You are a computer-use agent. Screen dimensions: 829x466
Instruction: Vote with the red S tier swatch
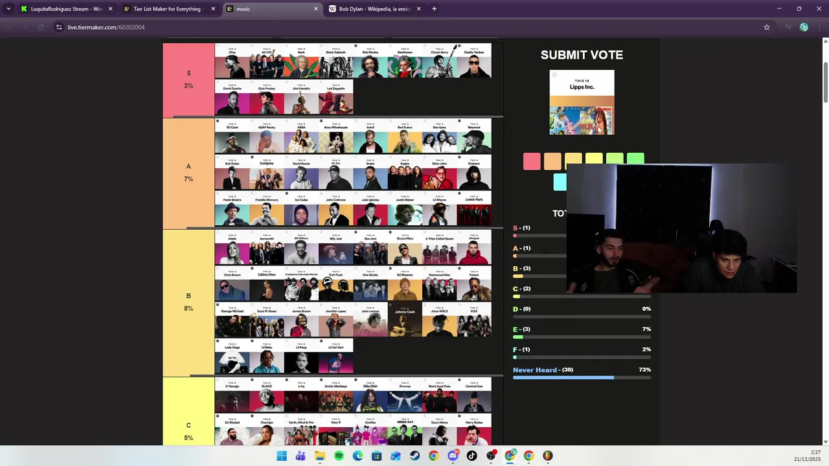click(532, 161)
